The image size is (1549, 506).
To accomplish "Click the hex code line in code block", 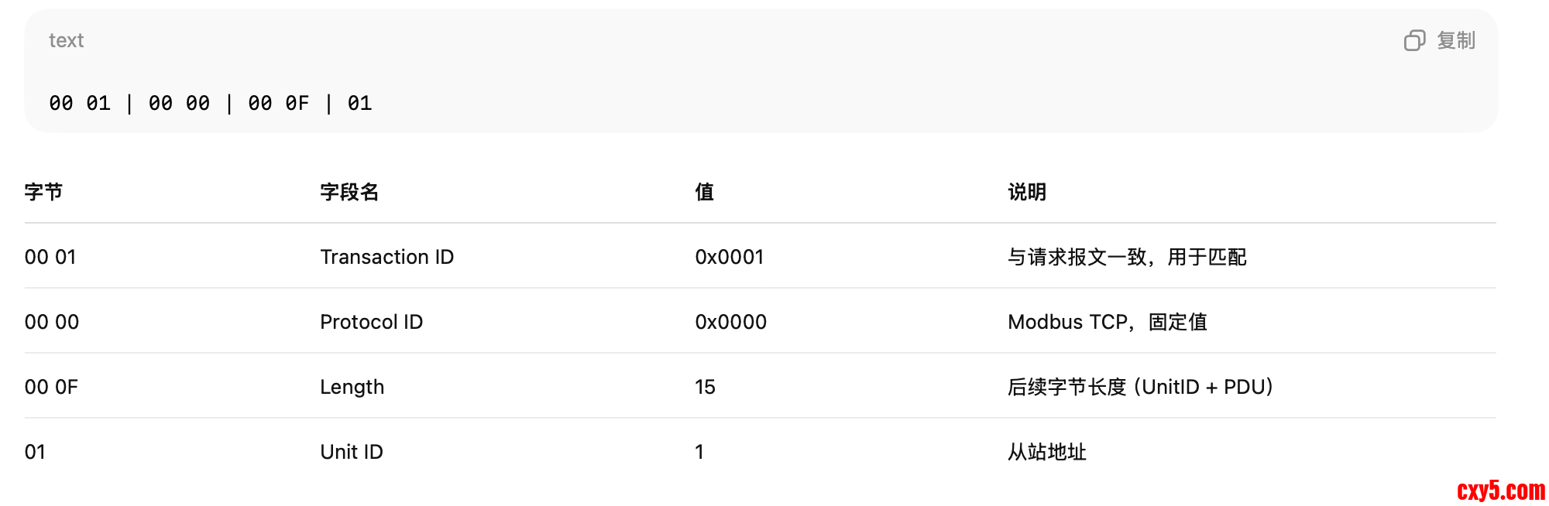I will (x=211, y=103).
